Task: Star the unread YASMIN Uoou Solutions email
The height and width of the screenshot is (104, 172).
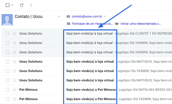Action: click(x=15, y=71)
